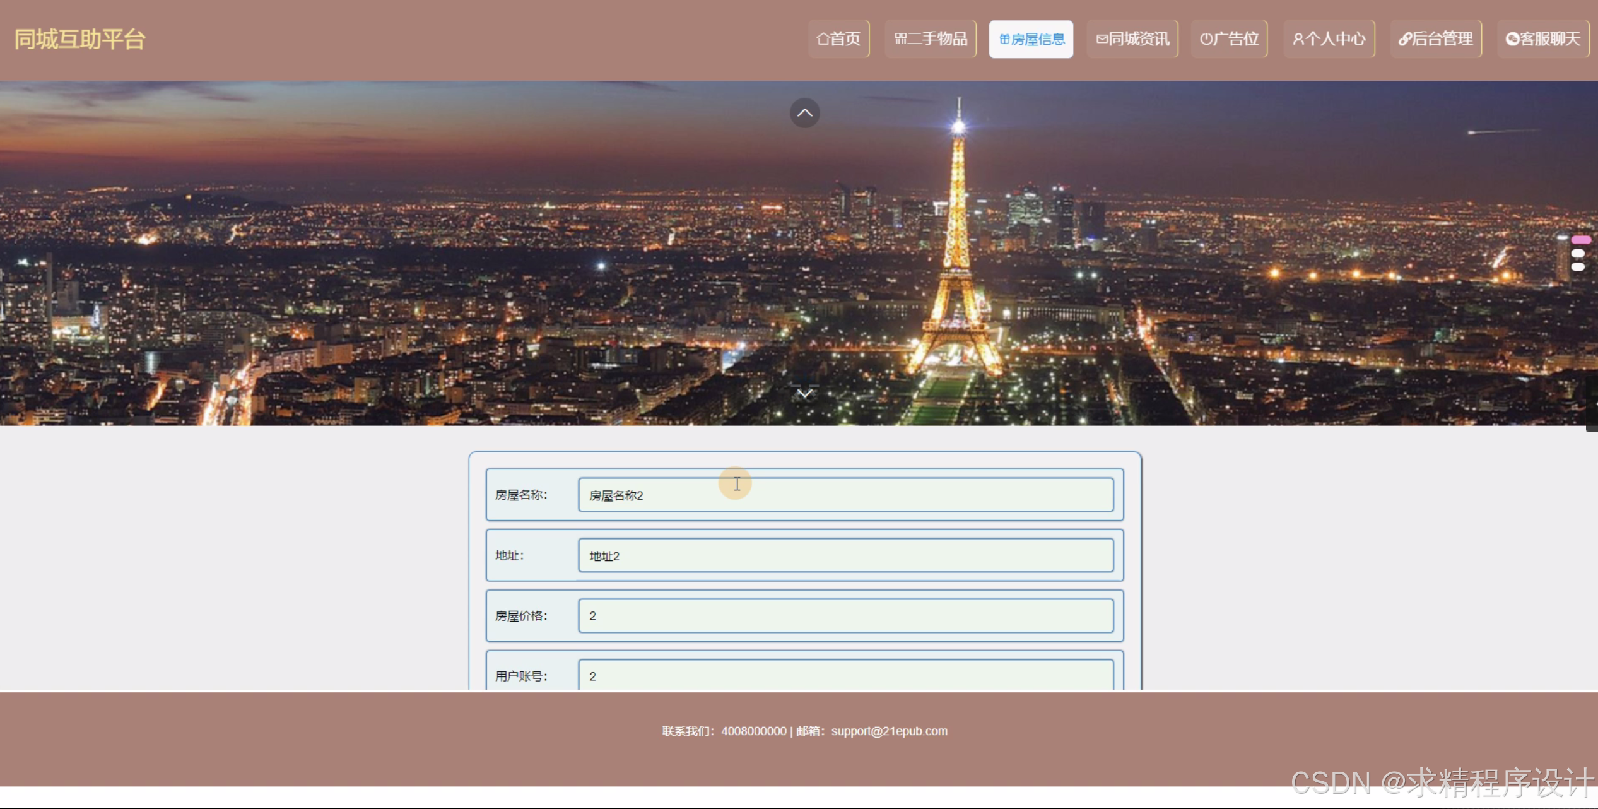Screen dimensions: 1598x809
Task: Click the grid icon beside 二手物品
Action: pos(900,39)
